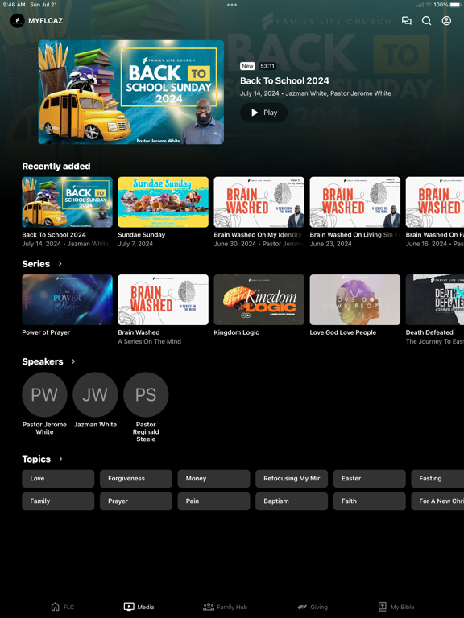Open the user profile icon
464x618 pixels.
coord(446,20)
